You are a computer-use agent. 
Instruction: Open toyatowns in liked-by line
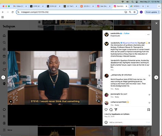click(116, 114)
